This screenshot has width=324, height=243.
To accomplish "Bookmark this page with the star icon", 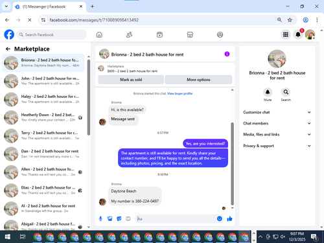I will pos(290,20).
